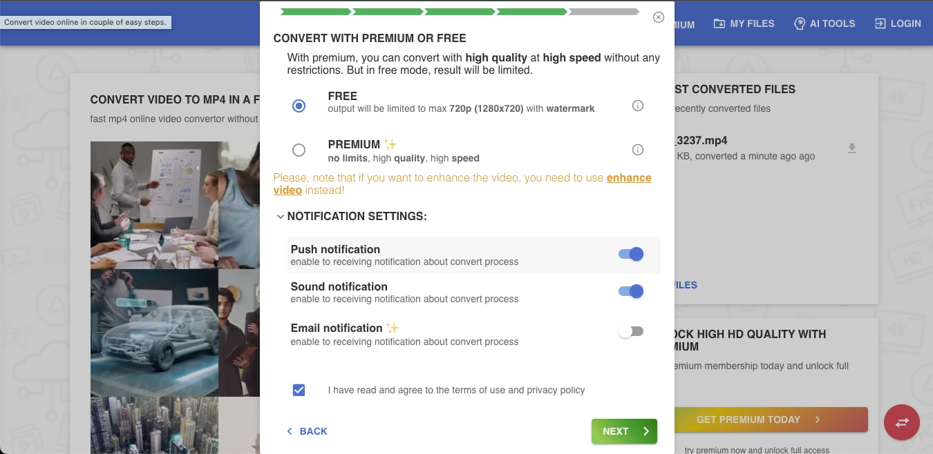Click the AI Tools icon in header

tap(800, 23)
